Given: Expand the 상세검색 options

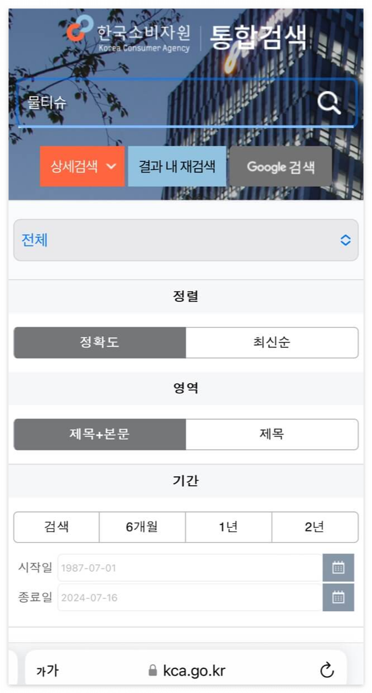Looking at the screenshot, I should (82, 166).
